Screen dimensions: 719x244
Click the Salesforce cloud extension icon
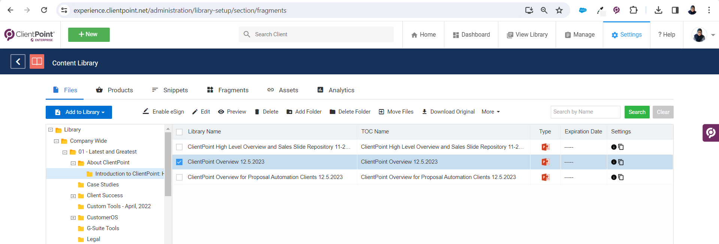(583, 10)
